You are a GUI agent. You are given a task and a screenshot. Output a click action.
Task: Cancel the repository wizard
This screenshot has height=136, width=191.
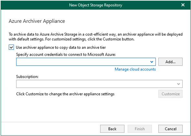pos(170,129)
